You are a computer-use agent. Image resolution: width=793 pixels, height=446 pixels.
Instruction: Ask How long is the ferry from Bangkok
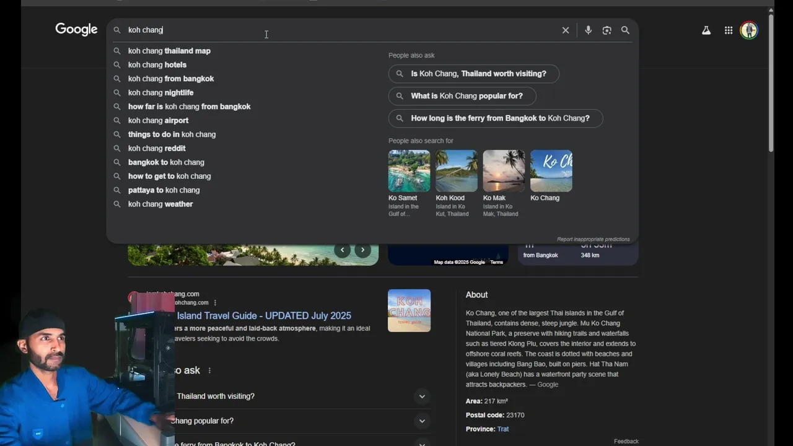(x=496, y=118)
